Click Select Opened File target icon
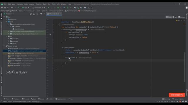This screenshot has height=105, width=188. coord(31,14)
